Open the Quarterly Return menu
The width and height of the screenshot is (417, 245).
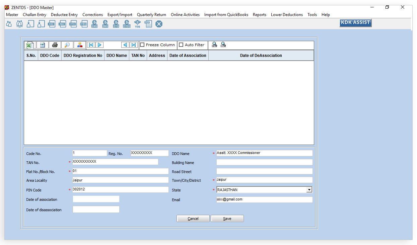(151, 15)
